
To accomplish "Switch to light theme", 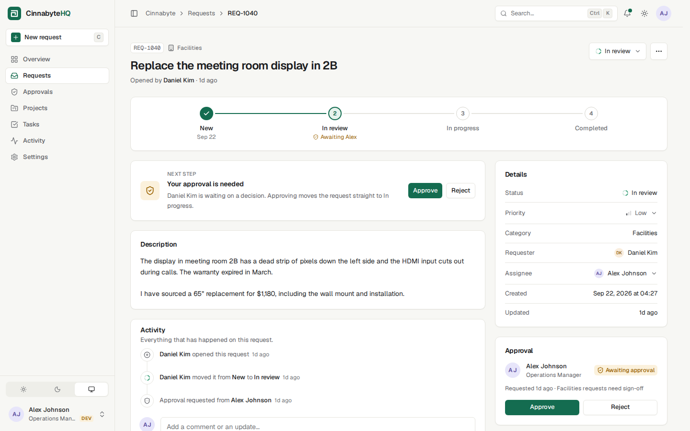I will point(23,389).
